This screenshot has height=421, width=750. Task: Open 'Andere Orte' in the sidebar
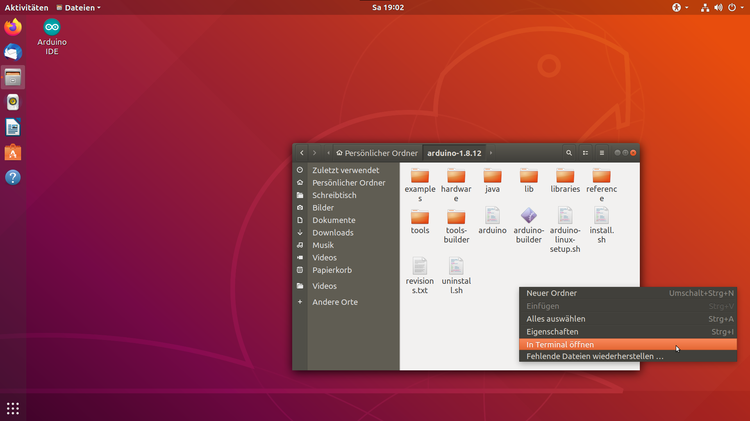click(346, 302)
